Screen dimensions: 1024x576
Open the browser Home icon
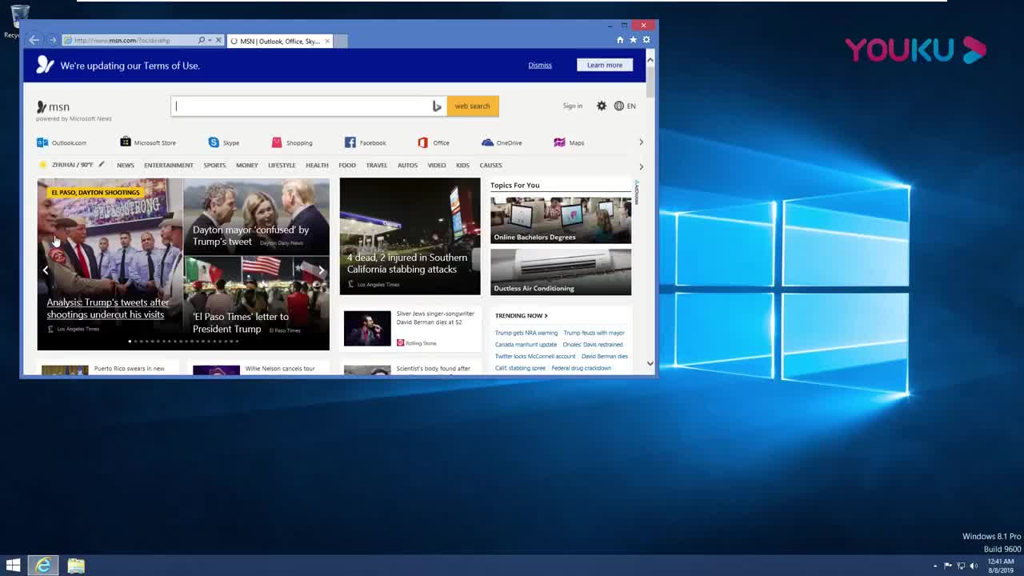point(620,40)
